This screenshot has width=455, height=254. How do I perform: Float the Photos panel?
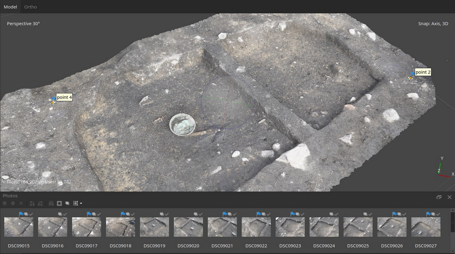pyautogui.click(x=439, y=197)
